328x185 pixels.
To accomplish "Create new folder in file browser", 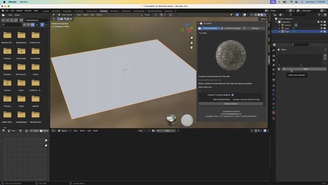I will point(21,21).
